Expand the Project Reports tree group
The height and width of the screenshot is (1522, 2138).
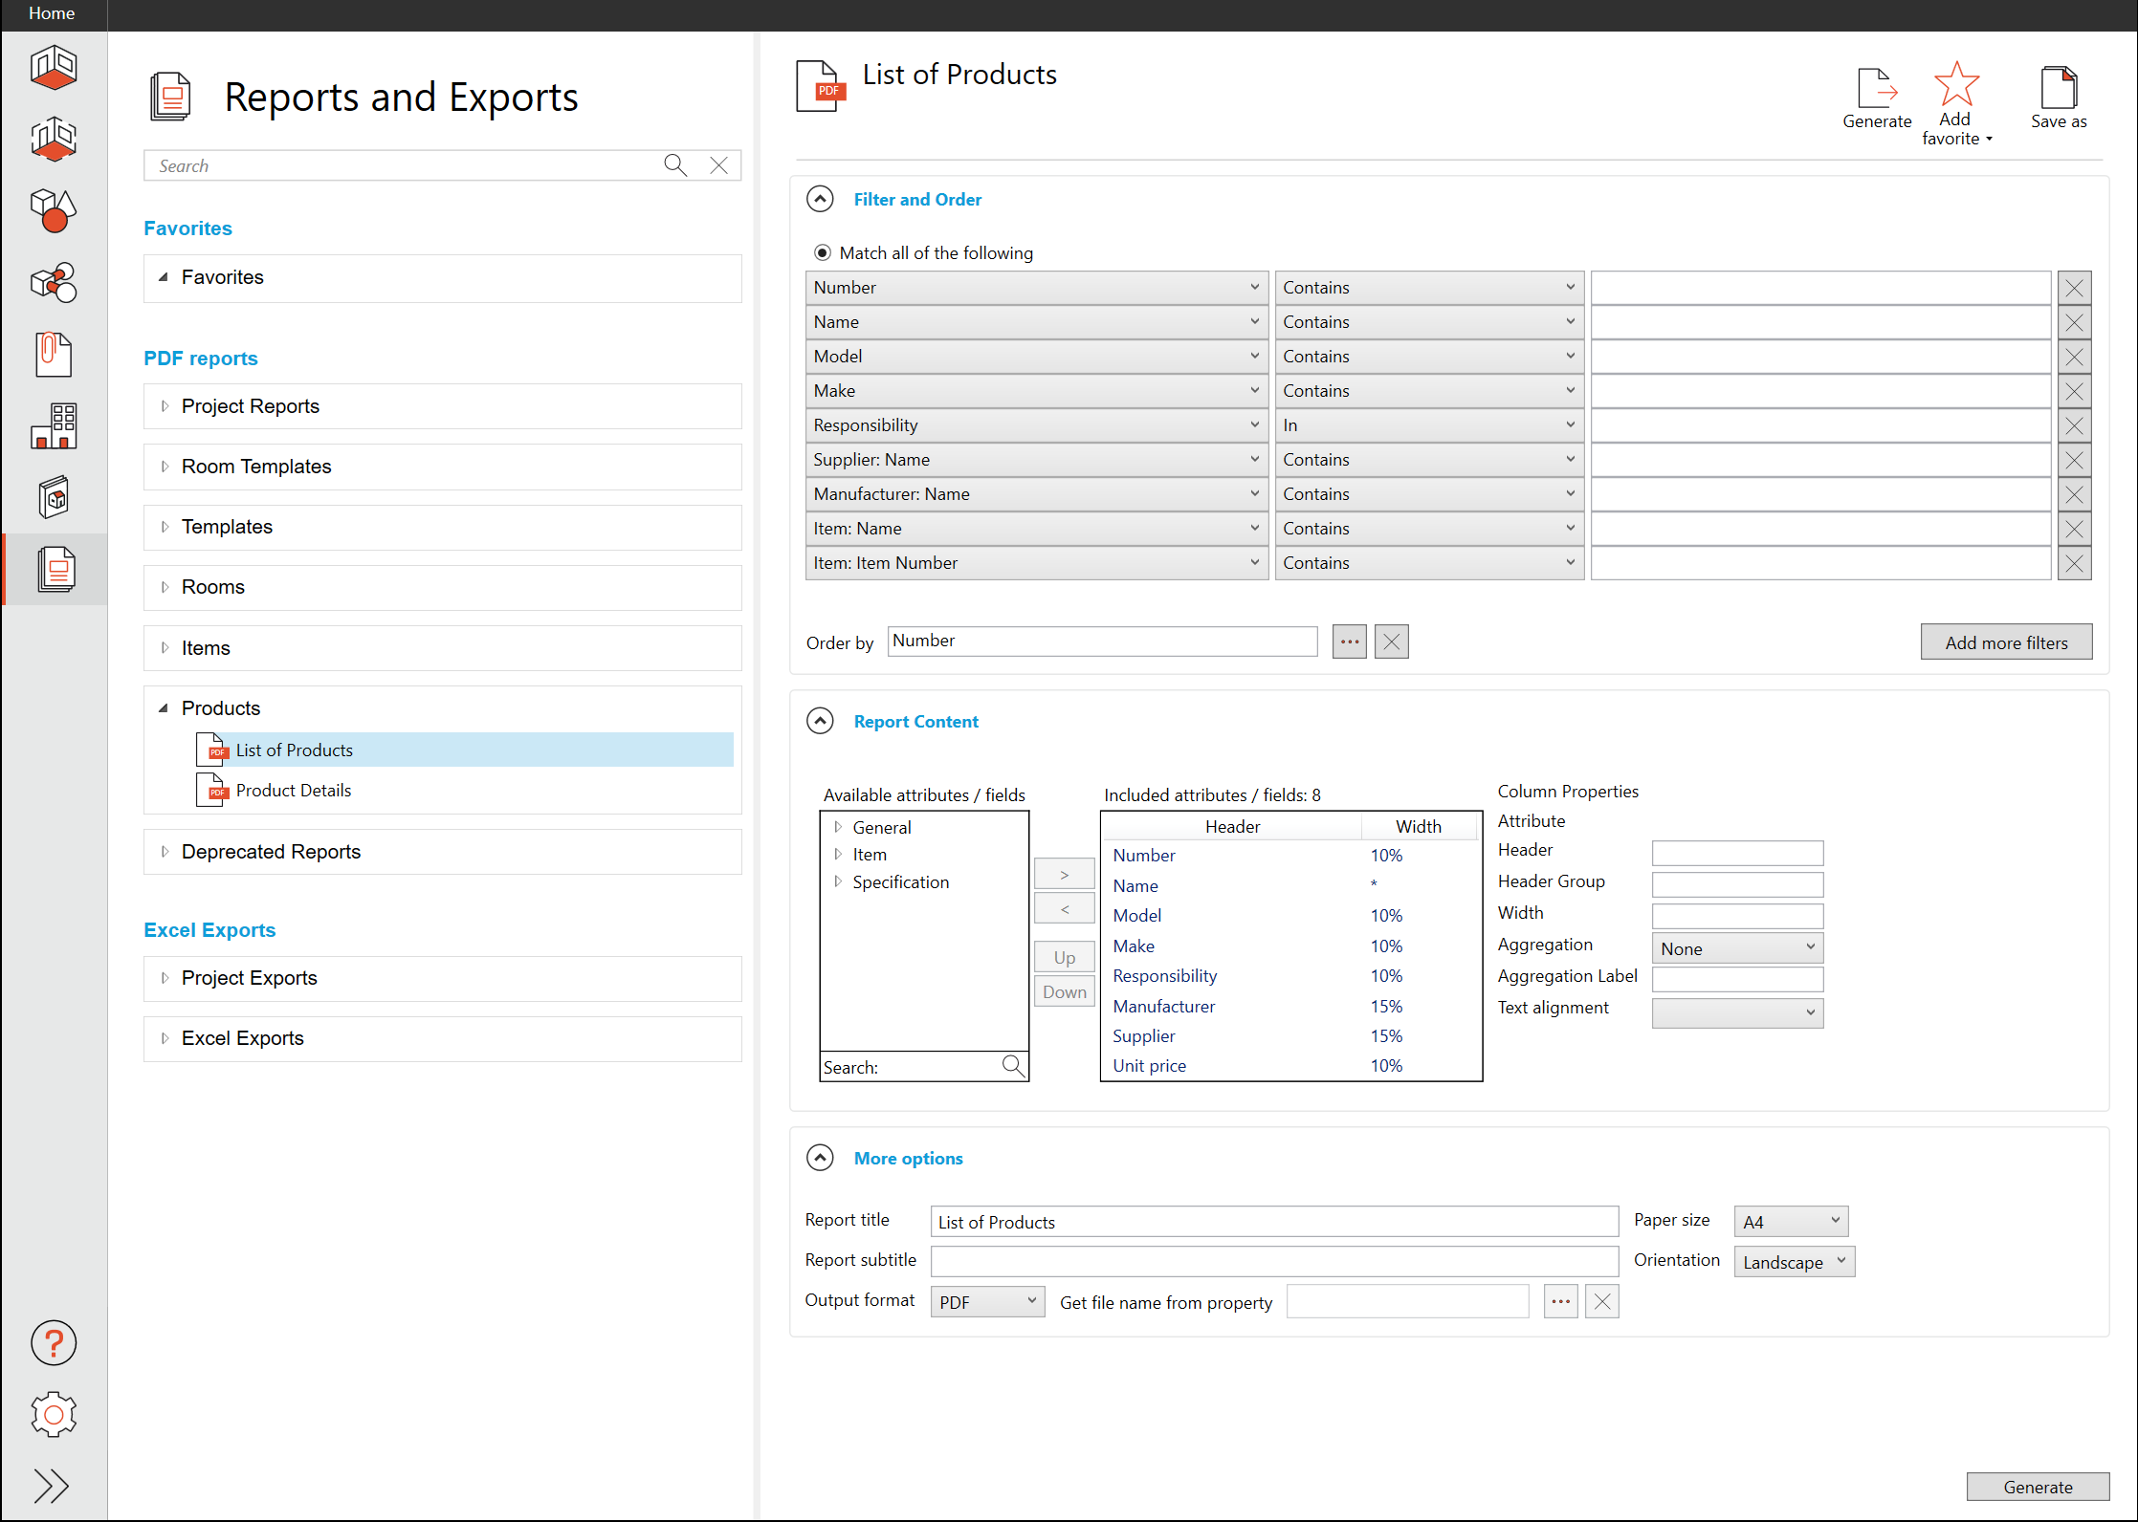tap(165, 406)
